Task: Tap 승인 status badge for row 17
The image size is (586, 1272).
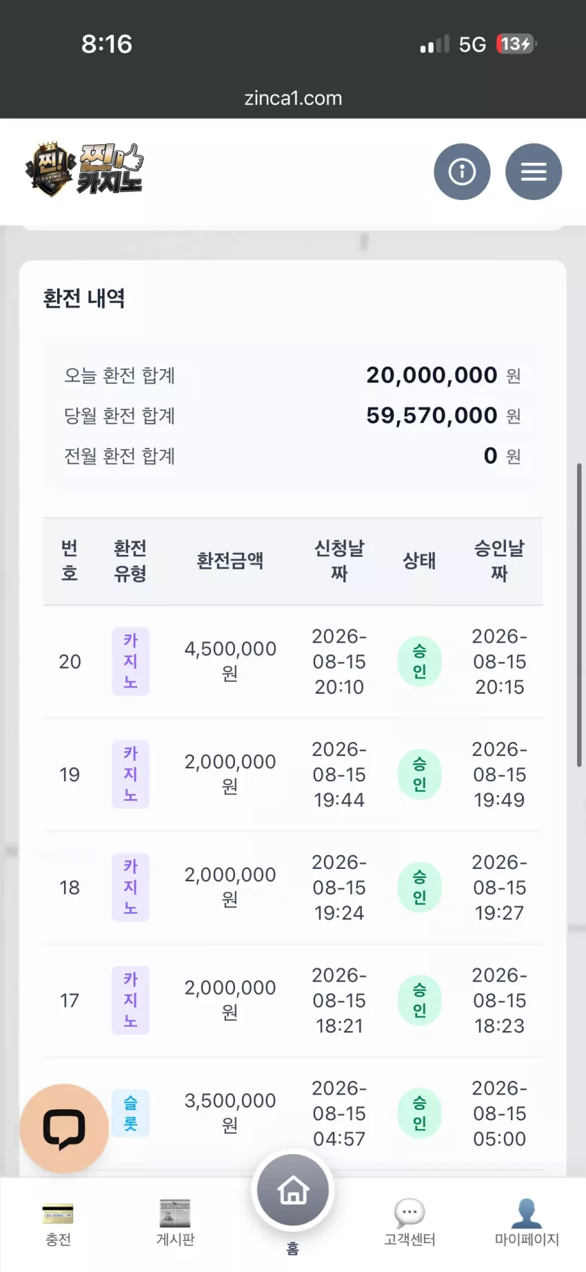Action: tap(419, 1000)
